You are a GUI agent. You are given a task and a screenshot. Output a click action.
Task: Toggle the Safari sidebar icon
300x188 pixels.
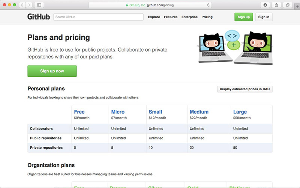[39, 5]
